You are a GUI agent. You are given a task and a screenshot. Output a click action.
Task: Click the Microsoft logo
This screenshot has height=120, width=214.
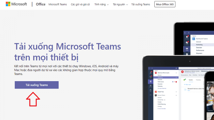[x=16, y=4]
